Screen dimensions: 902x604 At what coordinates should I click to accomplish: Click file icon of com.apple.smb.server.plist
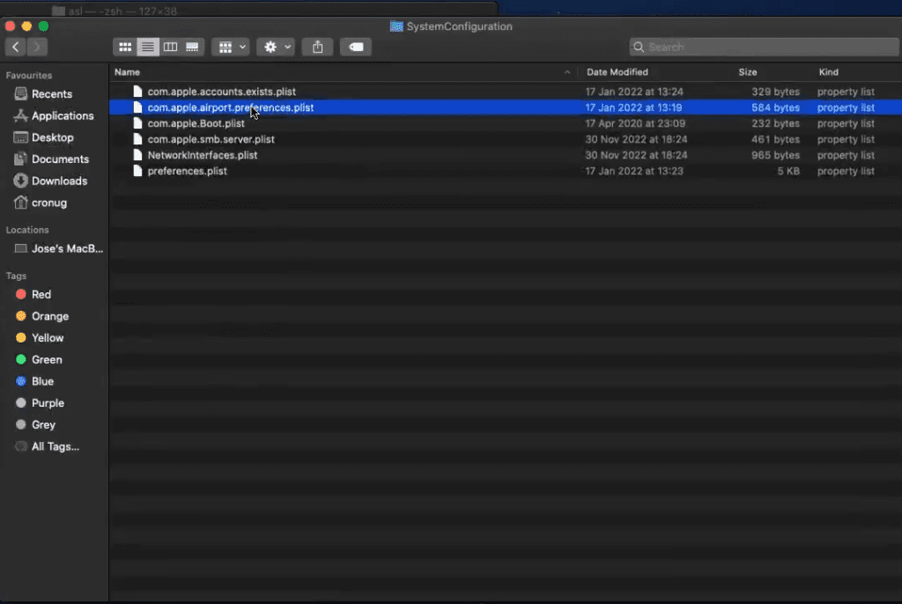point(137,139)
